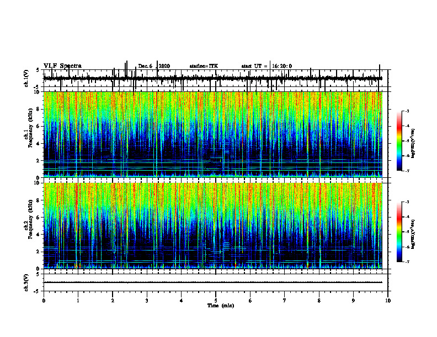Click the ch.2 frequency axis "8" tick label
The width and height of the screenshot is (437, 337).
pos(38,200)
